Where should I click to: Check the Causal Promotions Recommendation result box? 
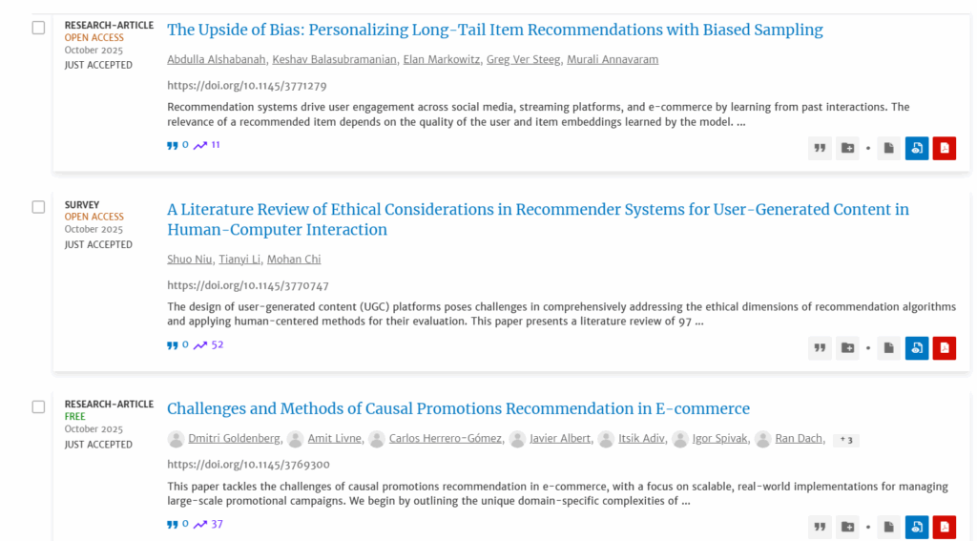click(x=38, y=406)
